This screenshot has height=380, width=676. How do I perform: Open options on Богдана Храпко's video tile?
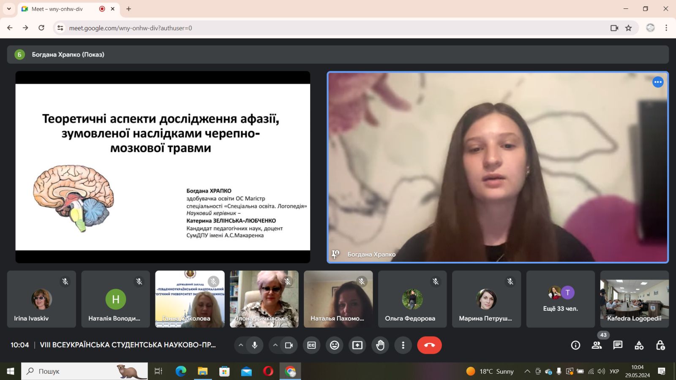pos(657,82)
